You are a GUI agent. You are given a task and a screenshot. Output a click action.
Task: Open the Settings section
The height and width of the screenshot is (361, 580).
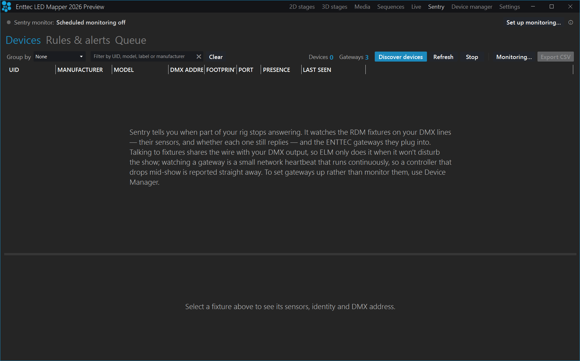(x=509, y=7)
